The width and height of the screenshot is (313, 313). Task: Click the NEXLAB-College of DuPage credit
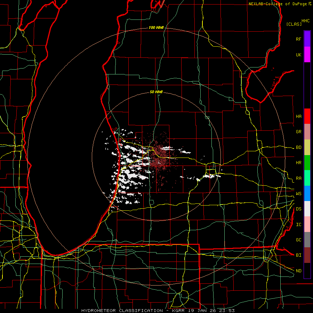(x=278, y=4)
